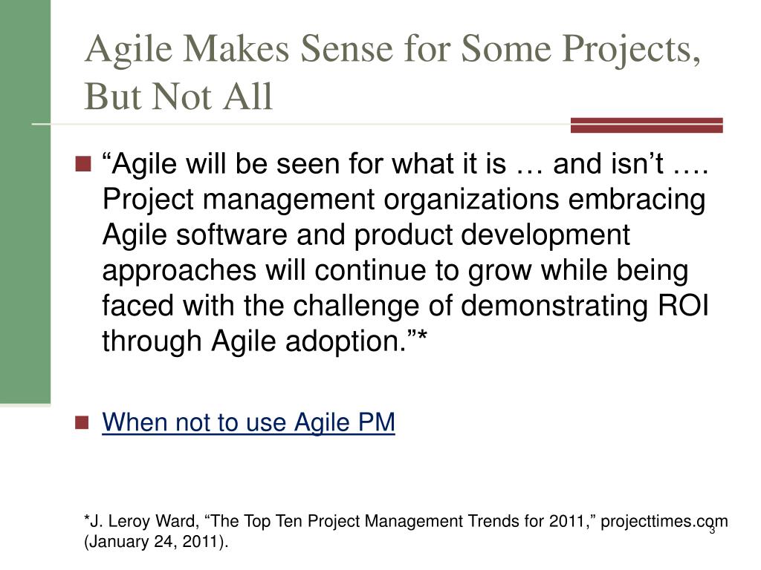This screenshot has height=570, width=761.
Task: Click the phrase 'through Agile adoption.'
Action: pyautogui.click(x=254, y=341)
